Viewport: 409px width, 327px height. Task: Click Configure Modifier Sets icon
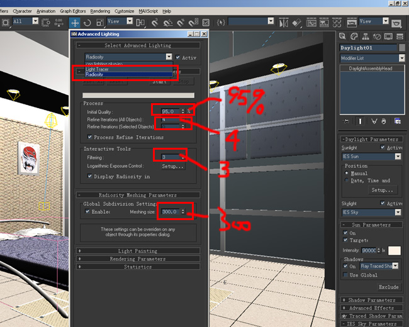tap(398, 121)
